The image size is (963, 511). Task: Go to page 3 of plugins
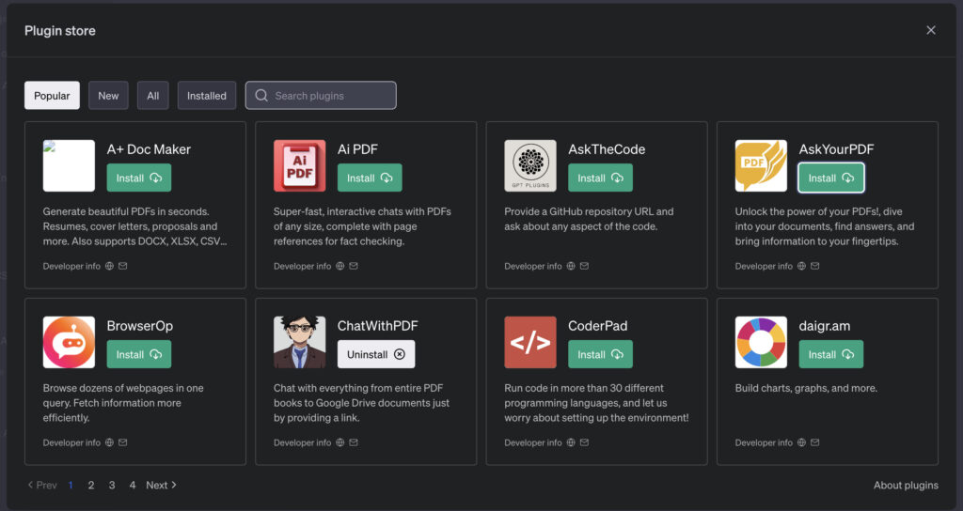tap(112, 486)
